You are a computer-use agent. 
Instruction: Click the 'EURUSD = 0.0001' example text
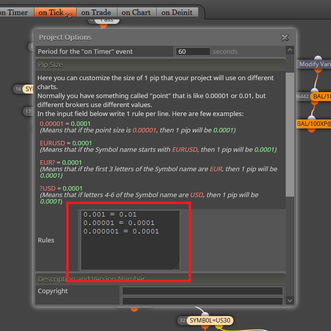(x=66, y=143)
